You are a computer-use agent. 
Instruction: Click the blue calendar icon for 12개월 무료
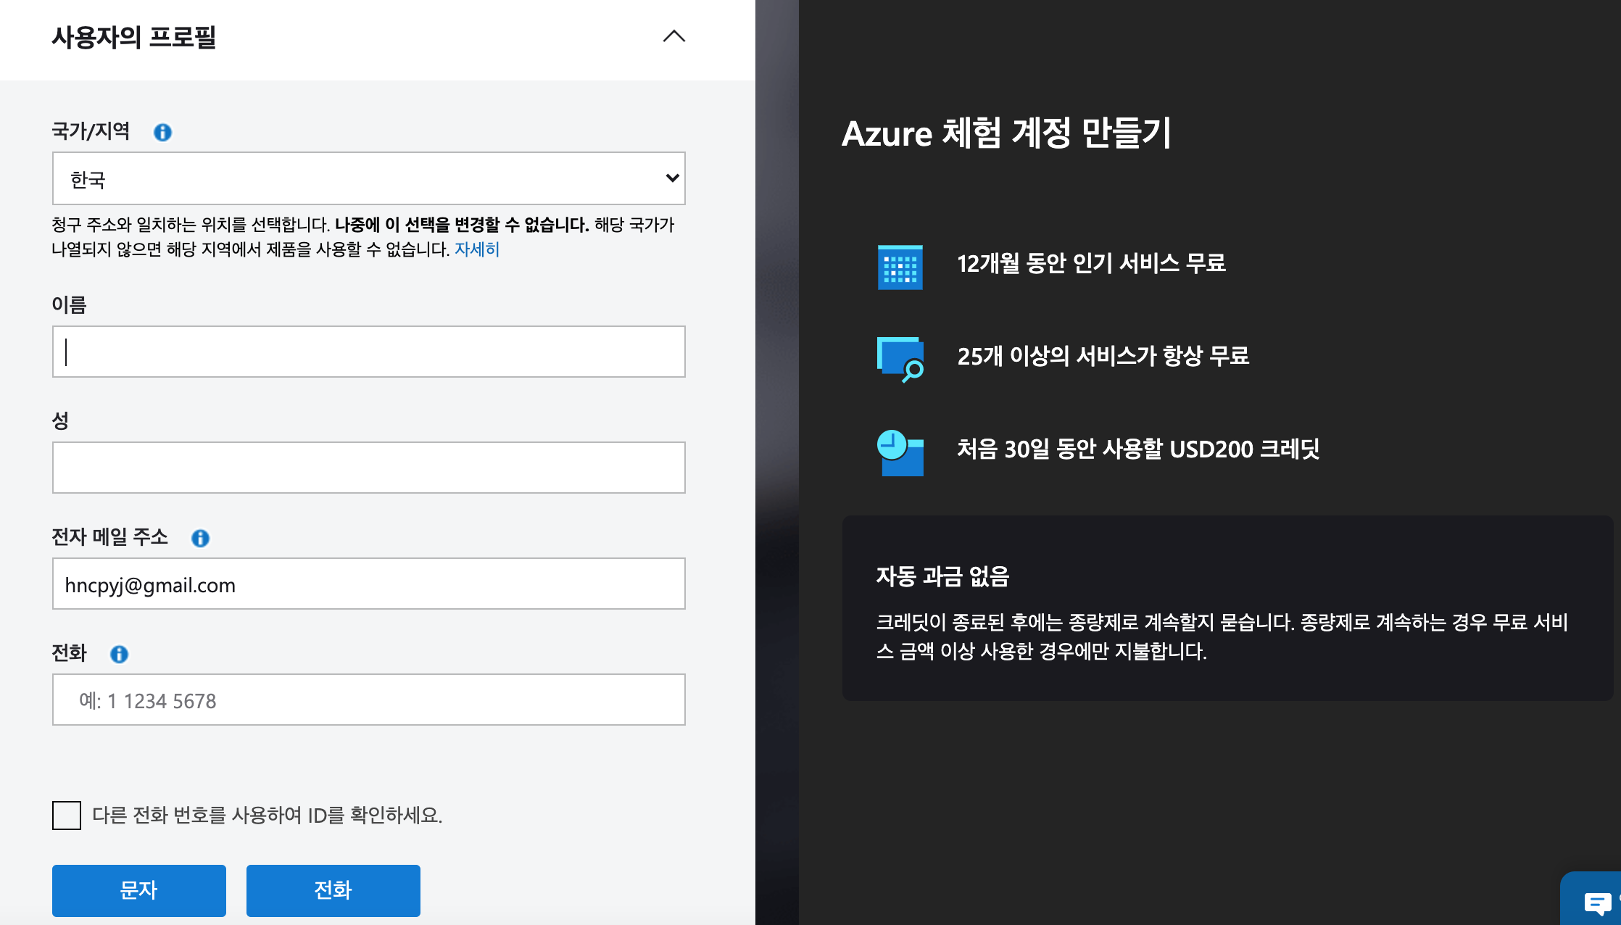click(900, 267)
